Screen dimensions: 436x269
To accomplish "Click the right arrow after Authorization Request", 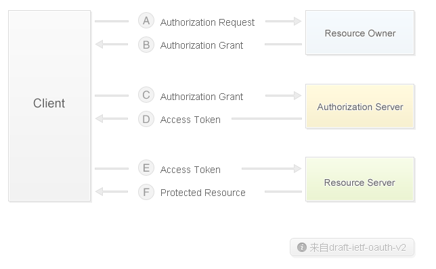I will point(284,21).
